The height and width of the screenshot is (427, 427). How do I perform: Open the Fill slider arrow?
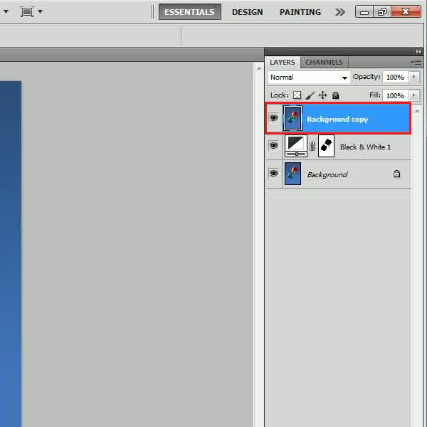click(x=414, y=95)
